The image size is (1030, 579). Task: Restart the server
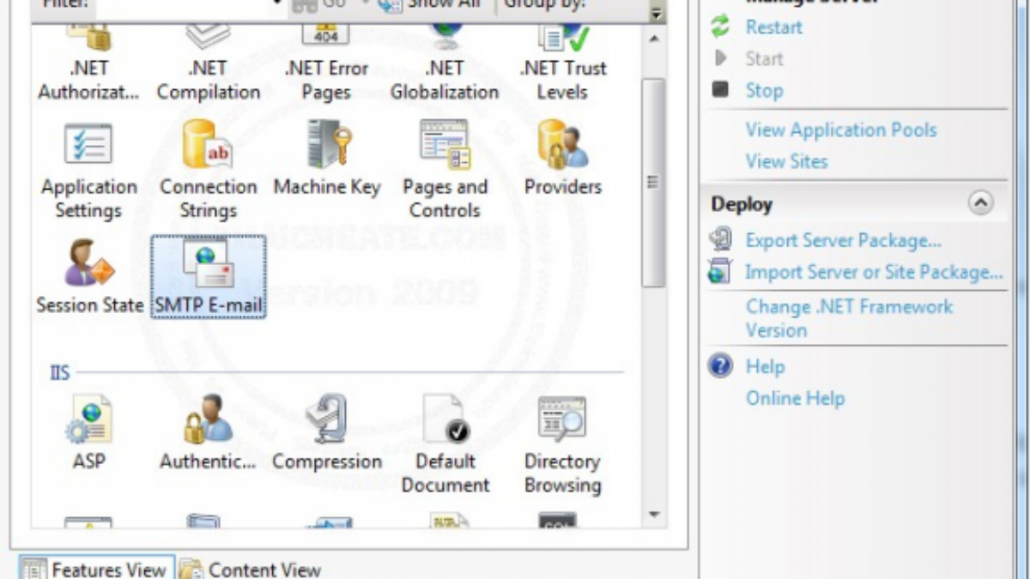(772, 27)
